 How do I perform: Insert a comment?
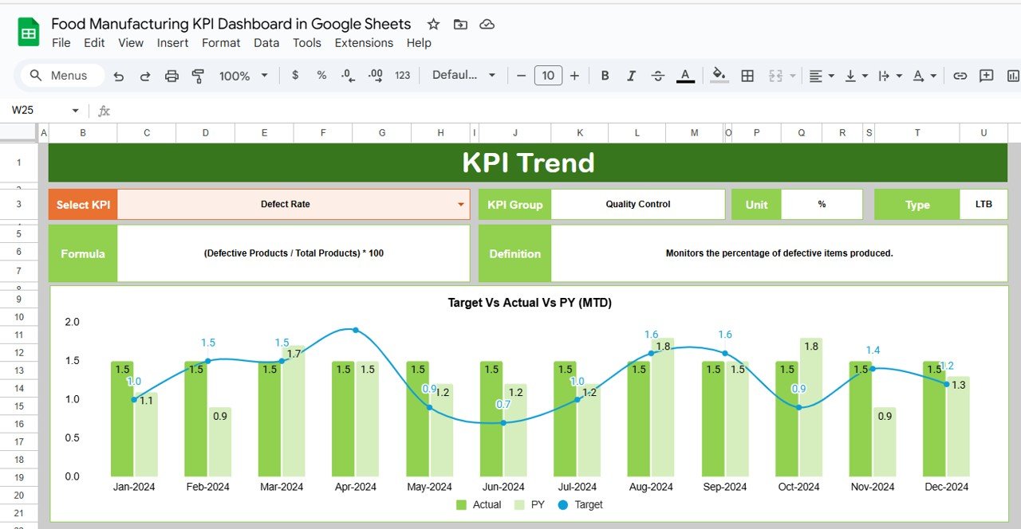point(986,76)
